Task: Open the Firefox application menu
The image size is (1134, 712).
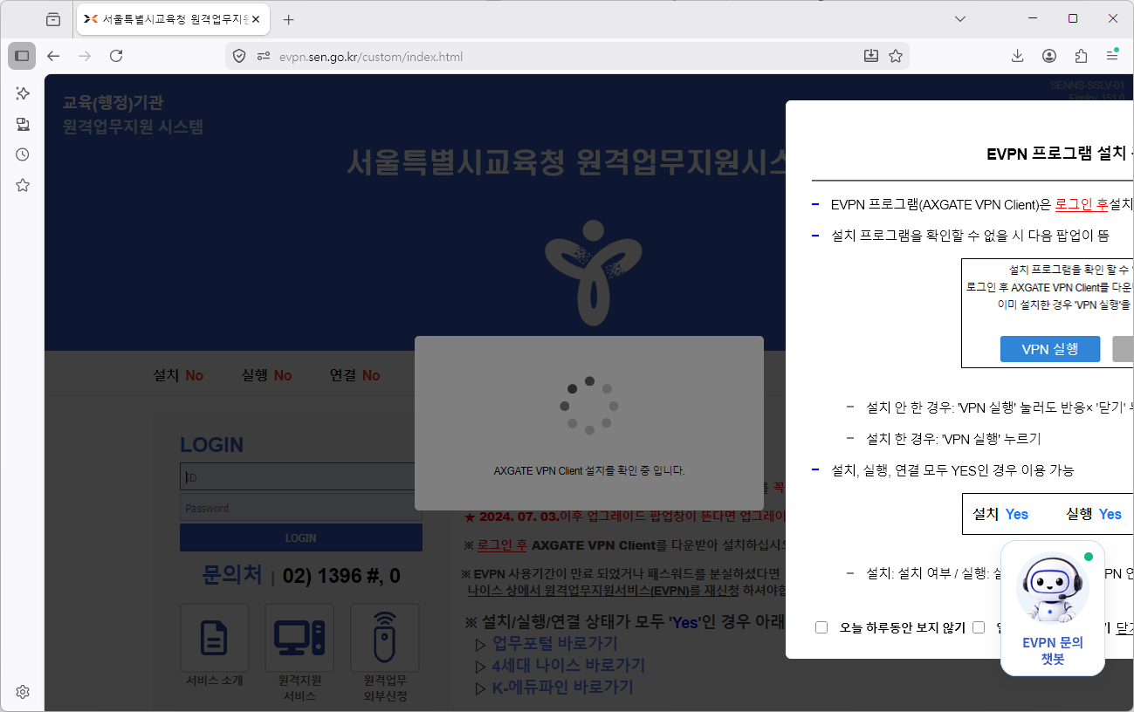Action: tap(1112, 56)
